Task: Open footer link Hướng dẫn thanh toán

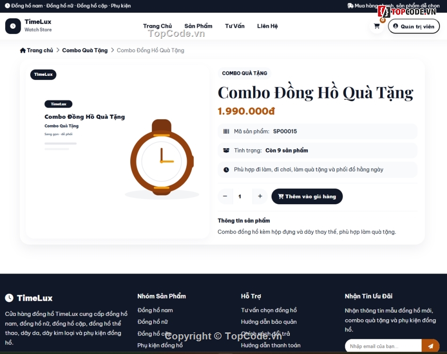Action: tap(271, 345)
